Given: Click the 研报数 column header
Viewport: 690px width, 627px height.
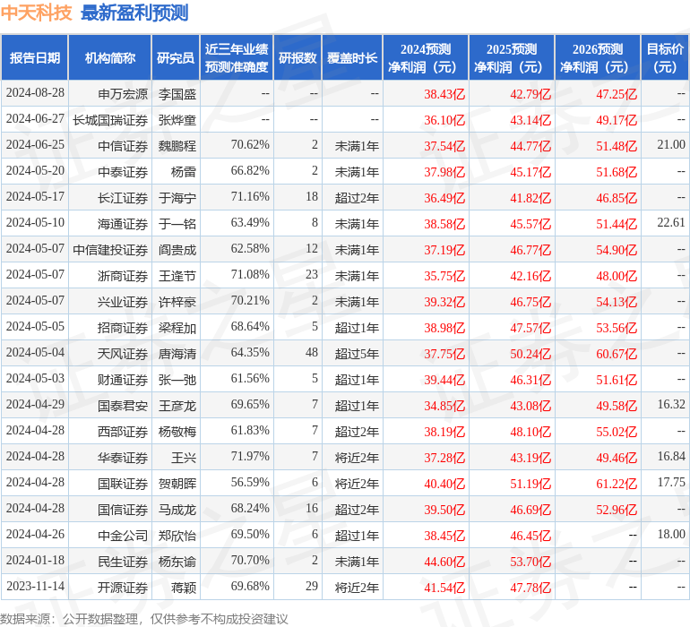Looking at the screenshot, I should 298,57.
